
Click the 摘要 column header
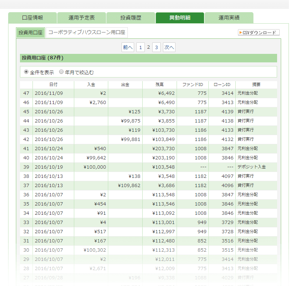pyautogui.click(x=256, y=85)
